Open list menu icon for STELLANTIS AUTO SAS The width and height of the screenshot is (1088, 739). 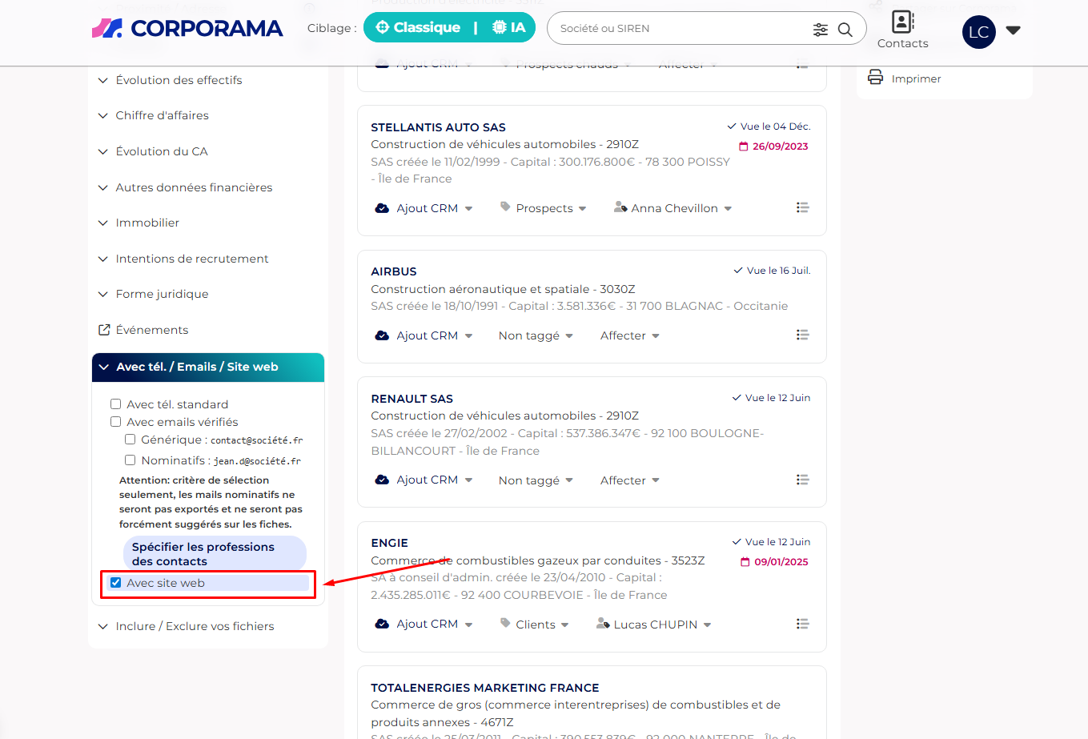click(x=802, y=207)
